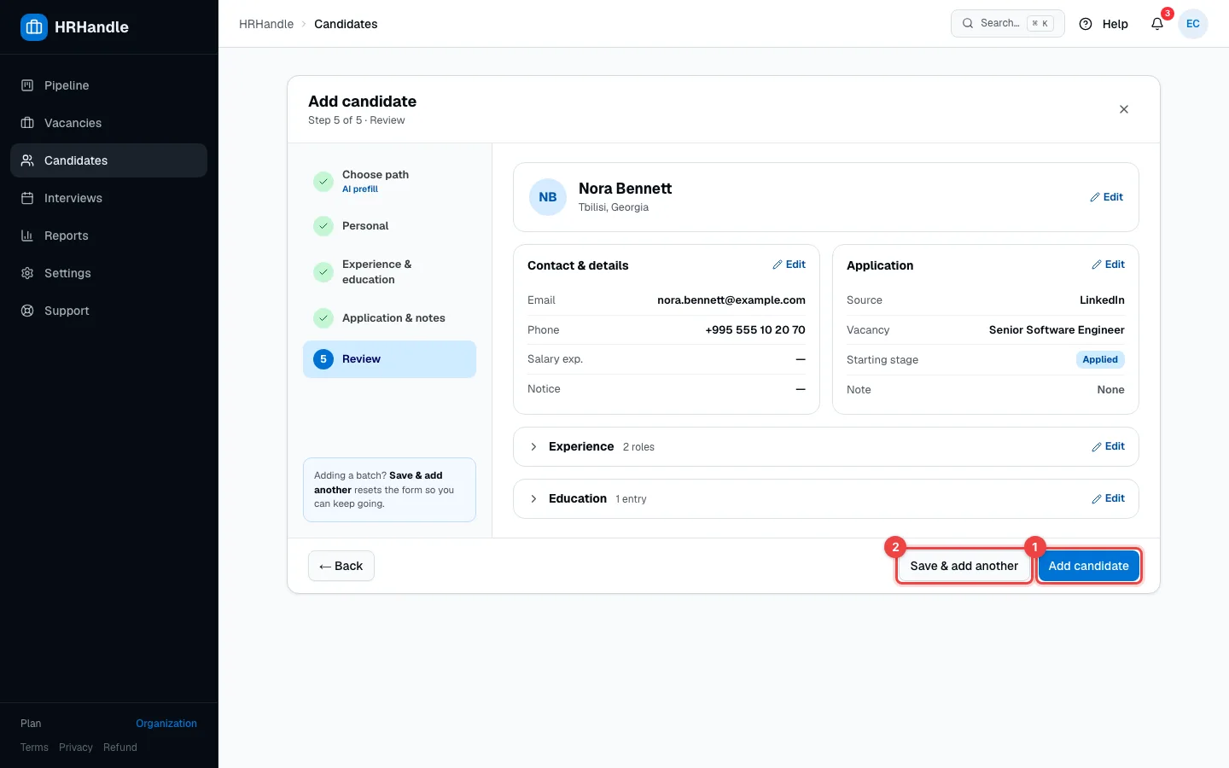Edit Nora Bennett's name header
Viewport: 1229px width, 768px height.
(x=1106, y=197)
